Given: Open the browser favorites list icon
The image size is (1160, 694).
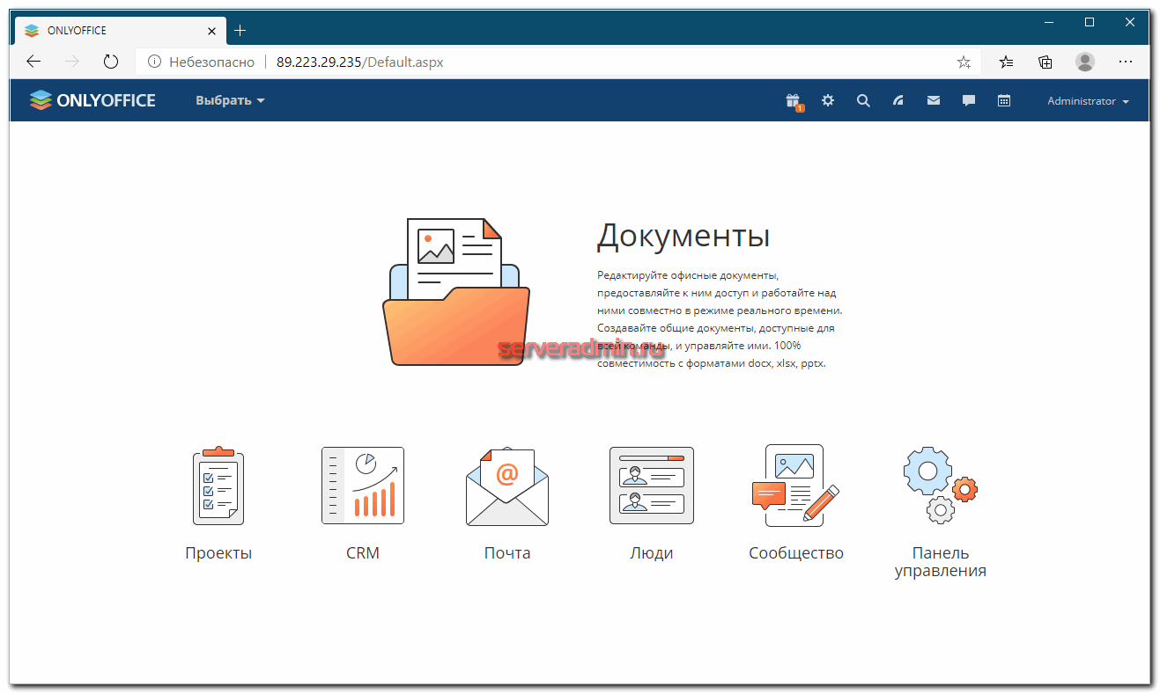Looking at the screenshot, I should (x=1007, y=62).
